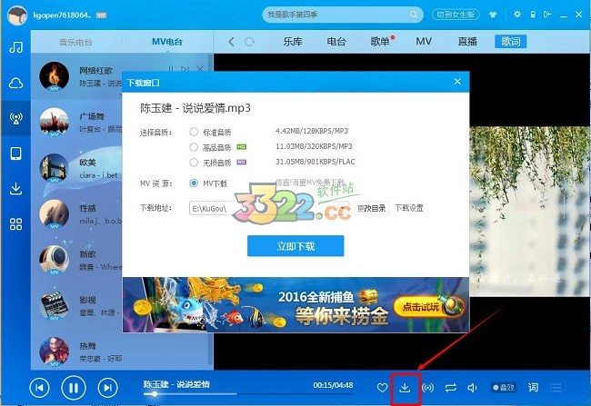Pause the 网络红歌 channel with its pause icon

coord(171,68)
